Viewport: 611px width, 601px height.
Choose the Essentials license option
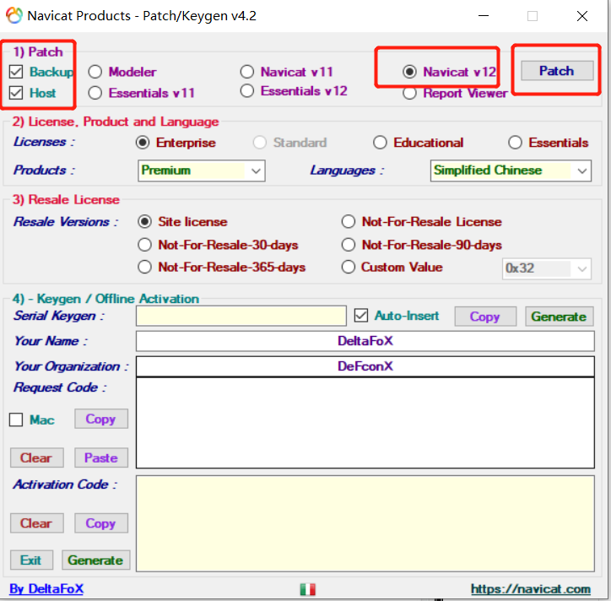pyautogui.click(x=515, y=143)
